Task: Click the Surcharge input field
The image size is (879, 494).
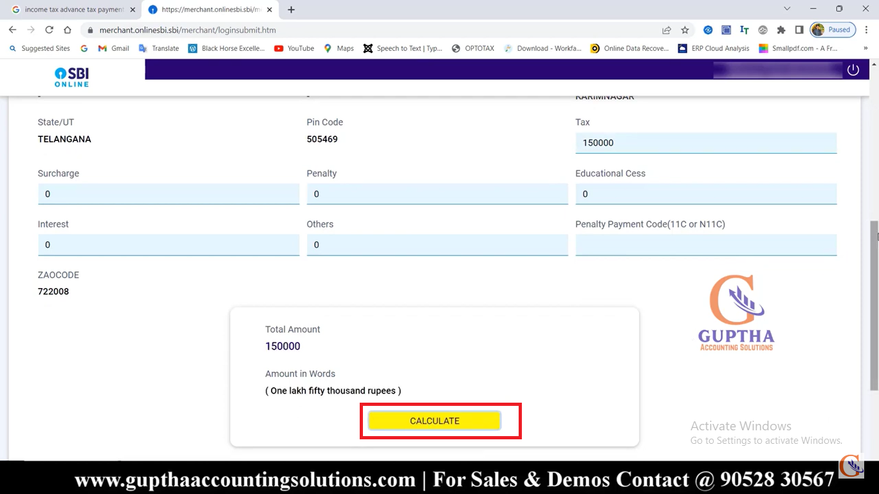Action: (169, 194)
